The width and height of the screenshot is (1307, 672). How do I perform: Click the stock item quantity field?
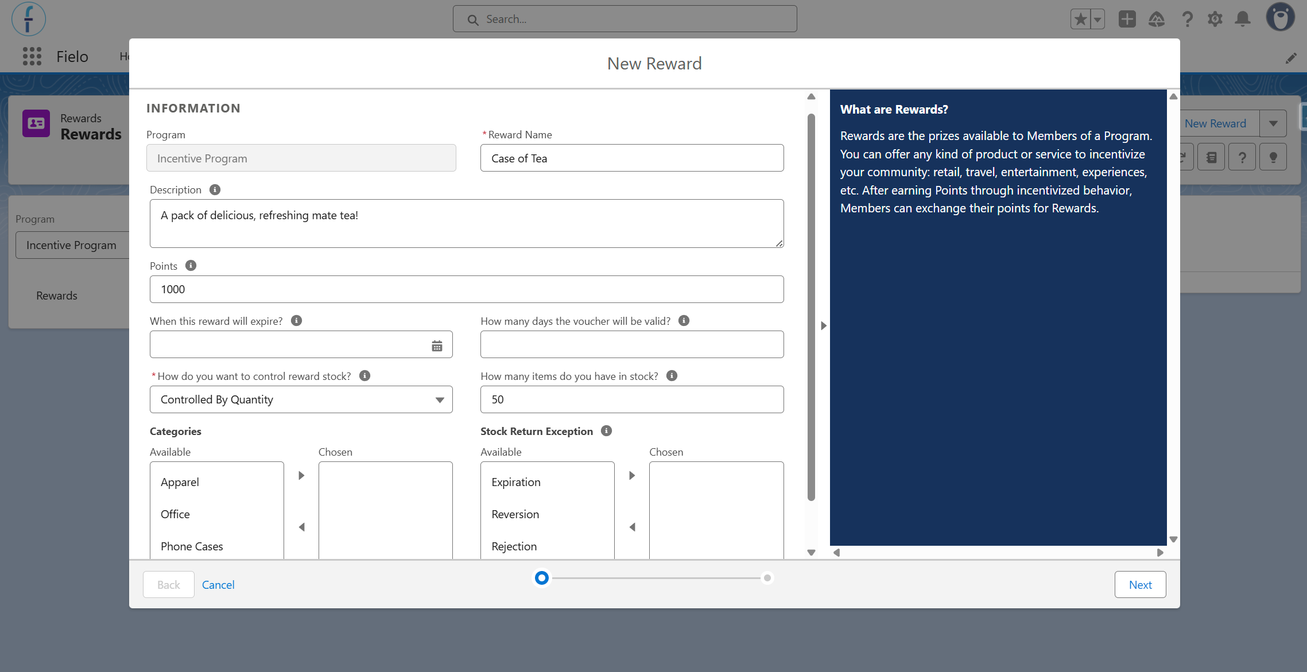click(632, 399)
